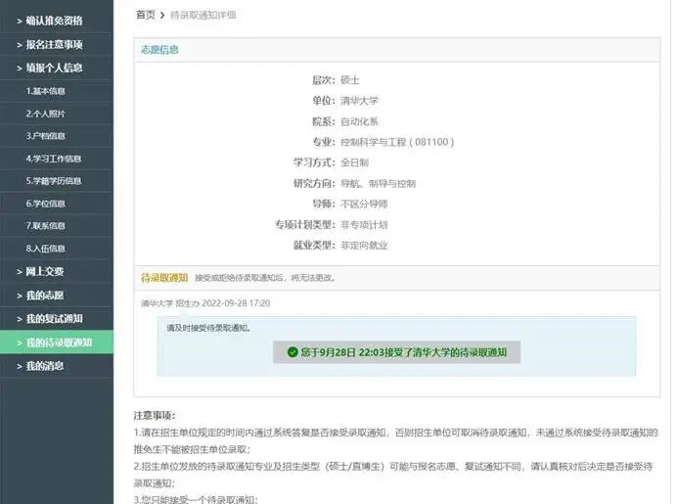The width and height of the screenshot is (678, 504).
Task: Click the green checkmark acceptance icon
Action: [x=293, y=352]
